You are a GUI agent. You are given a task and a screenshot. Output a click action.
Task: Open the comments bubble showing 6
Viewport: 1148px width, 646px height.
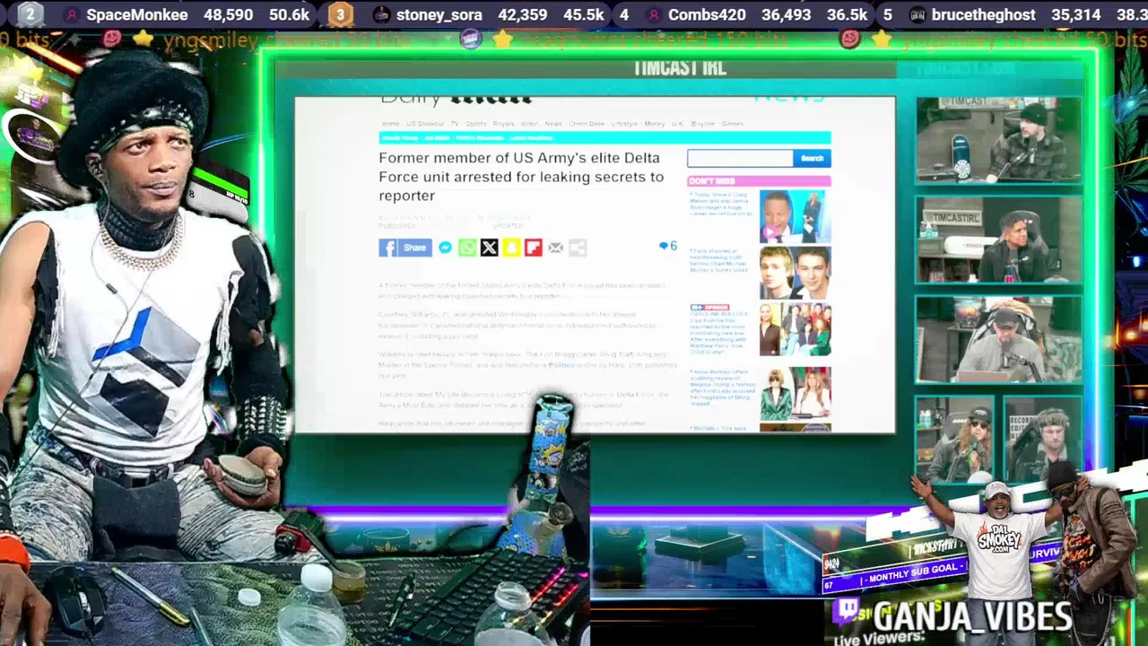point(668,246)
